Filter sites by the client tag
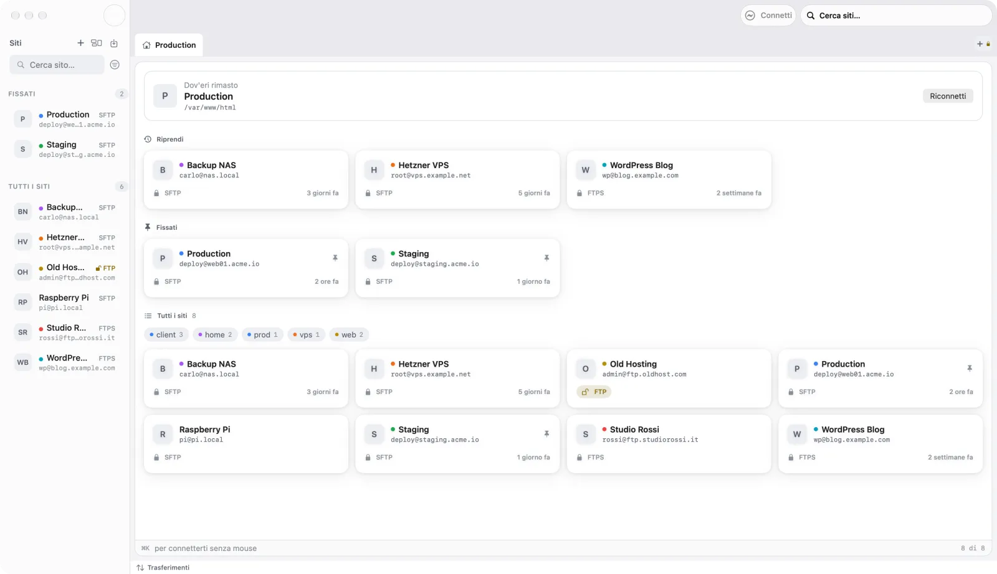This screenshot has width=997, height=574. (x=166, y=335)
